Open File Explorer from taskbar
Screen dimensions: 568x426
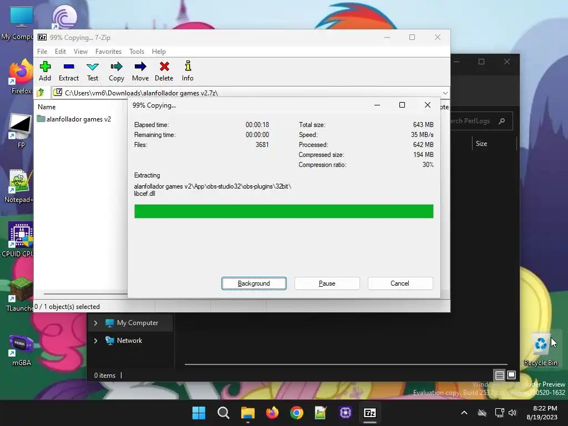click(248, 413)
